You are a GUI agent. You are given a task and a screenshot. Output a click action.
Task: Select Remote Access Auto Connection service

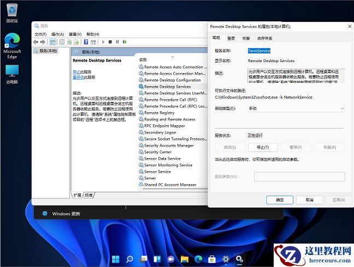pyautogui.click(x=173, y=67)
